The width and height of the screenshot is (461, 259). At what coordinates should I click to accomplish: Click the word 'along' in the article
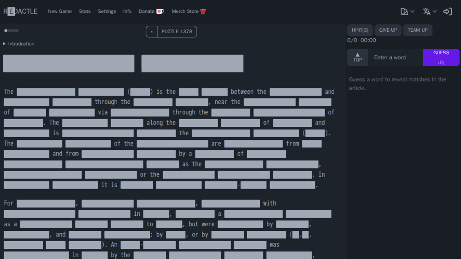(154, 123)
